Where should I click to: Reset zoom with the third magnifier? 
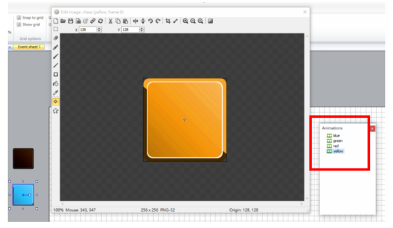tap(201, 21)
